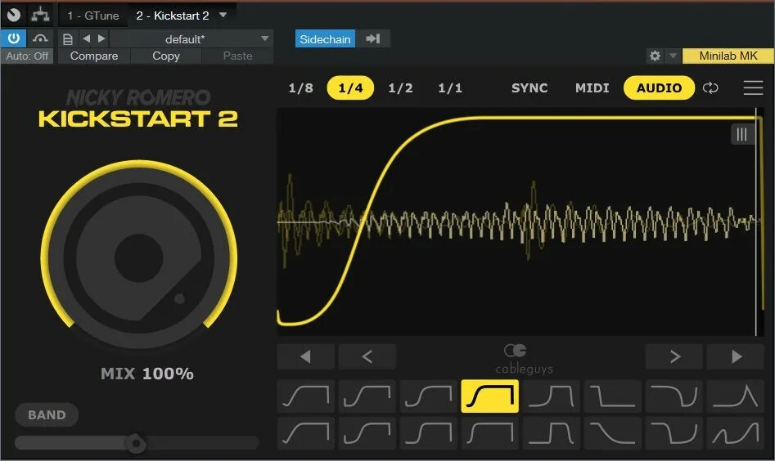The height and width of the screenshot is (461, 775).
Task: Select the 1/4 rate
Action: 350,87
